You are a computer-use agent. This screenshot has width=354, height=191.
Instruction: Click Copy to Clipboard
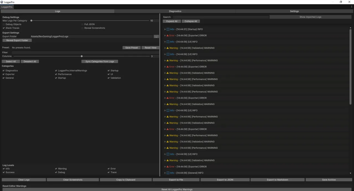126,180
